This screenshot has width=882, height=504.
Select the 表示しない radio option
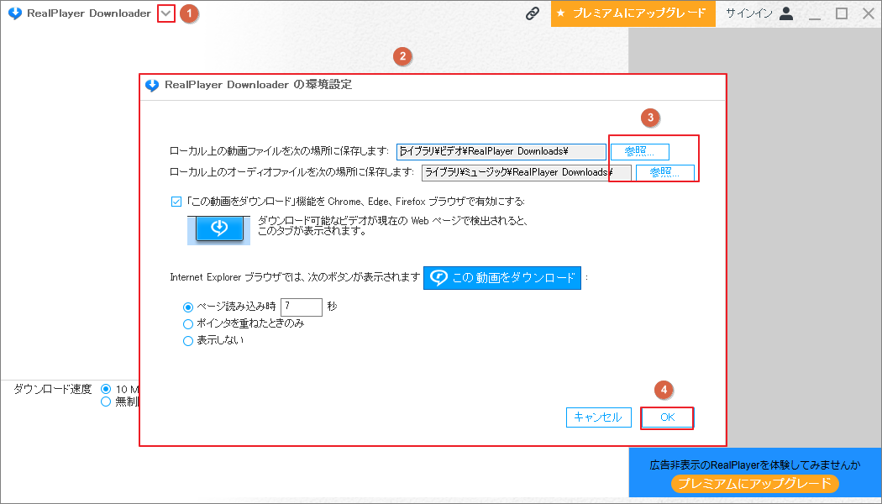pyautogui.click(x=188, y=341)
